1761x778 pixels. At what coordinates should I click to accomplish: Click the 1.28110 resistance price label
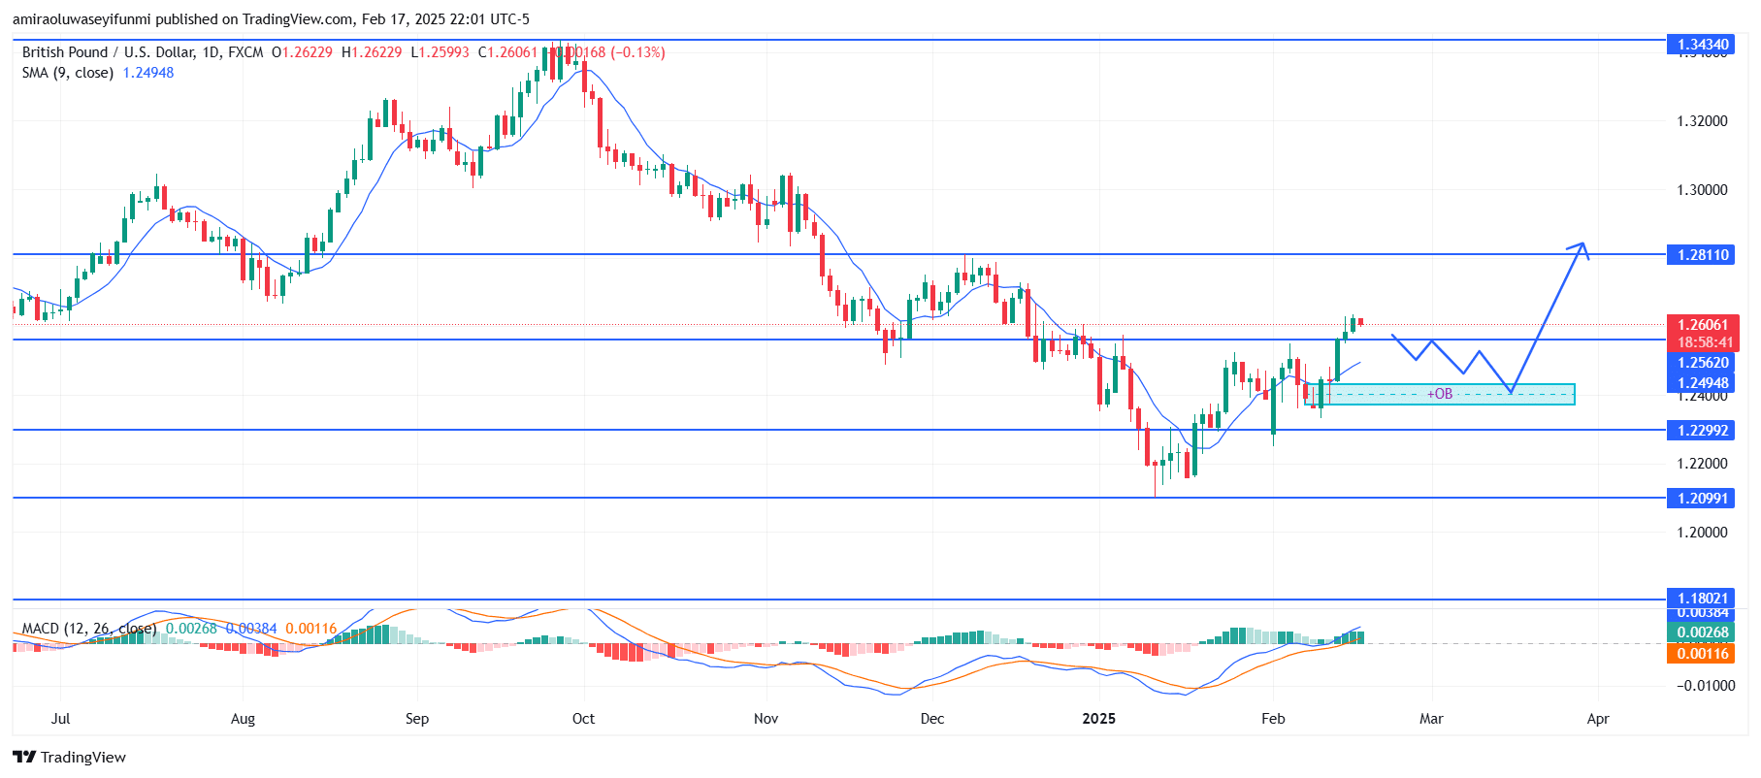coord(1703,255)
